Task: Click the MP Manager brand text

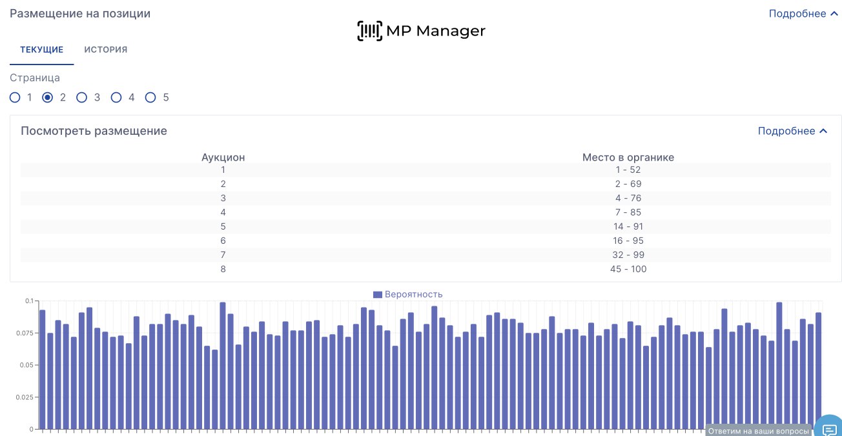Action: point(435,31)
